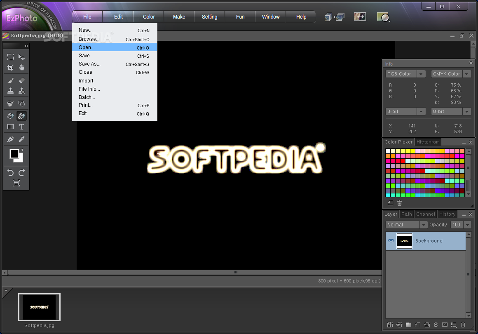The width and height of the screenshot is (478, 334).
Task: Click the Background layer thumbnail
Action: tap(404, 241)
